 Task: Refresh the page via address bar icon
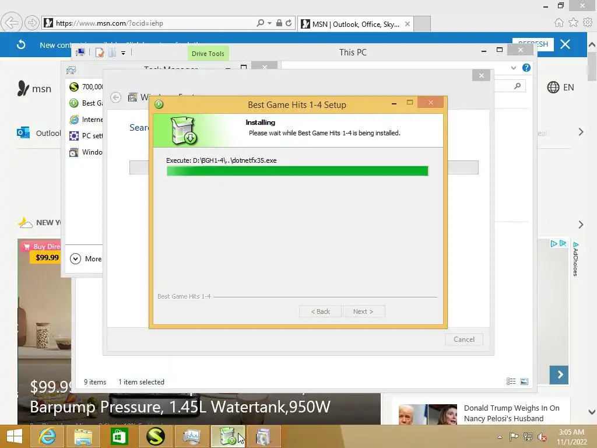[x=289, y=23]
